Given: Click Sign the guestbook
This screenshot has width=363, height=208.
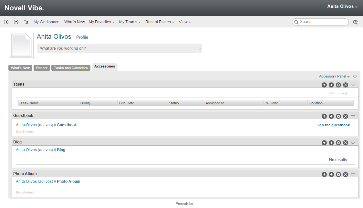Looking at the screenshot, I should coord(333,125).
